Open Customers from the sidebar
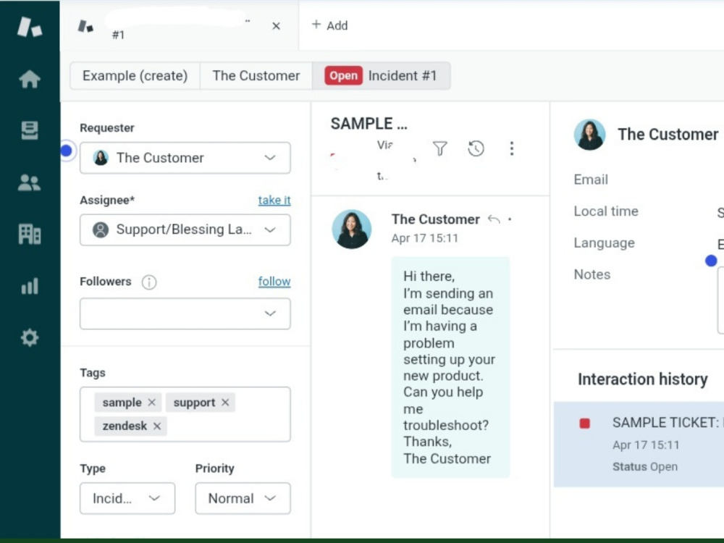The image size is (724, 543). pos(29,183)
